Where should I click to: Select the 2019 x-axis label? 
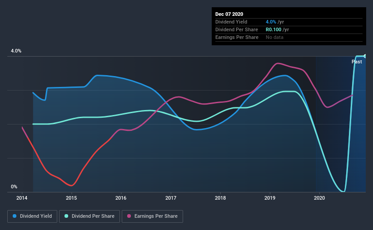(x=270, y=198)
